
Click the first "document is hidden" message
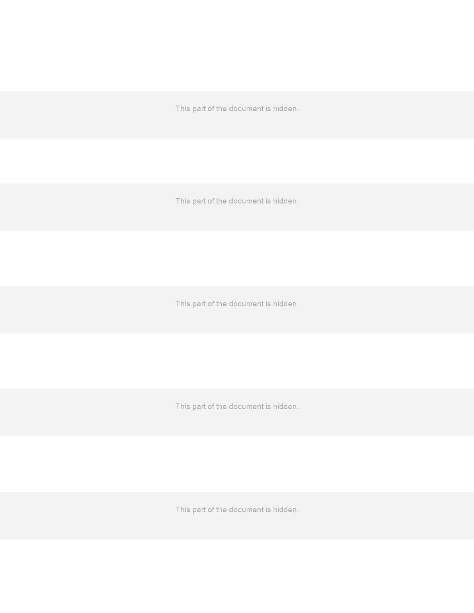click(237, 109)
